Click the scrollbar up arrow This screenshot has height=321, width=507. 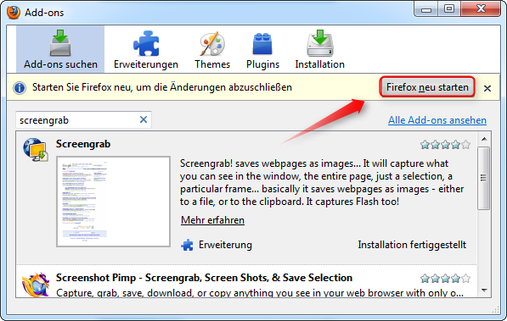click(484, 139)
